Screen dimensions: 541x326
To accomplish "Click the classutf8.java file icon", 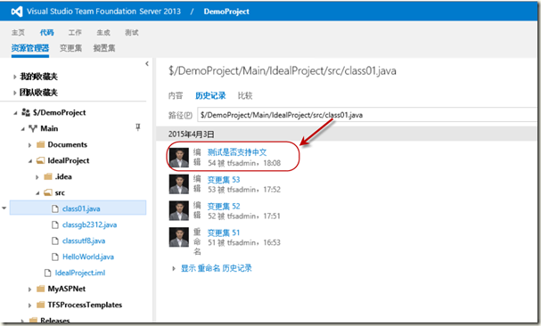I will [x=55, y=240].
